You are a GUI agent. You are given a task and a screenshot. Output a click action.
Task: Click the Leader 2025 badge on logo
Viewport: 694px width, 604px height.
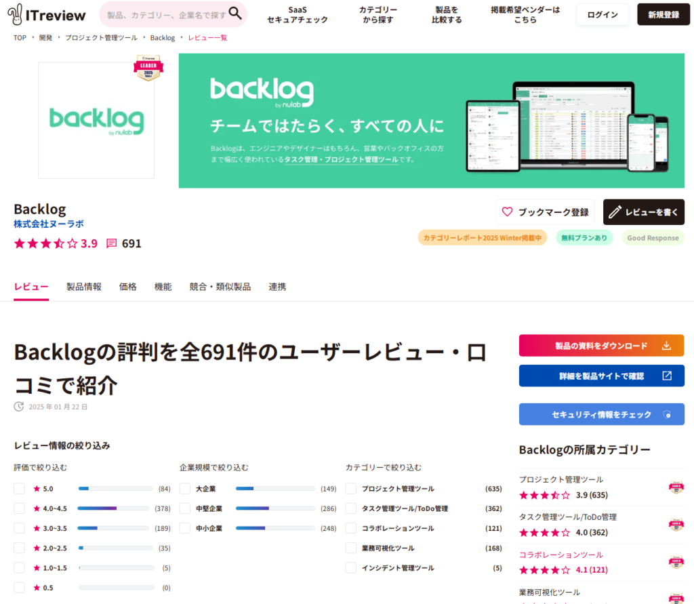coord(148,68)
